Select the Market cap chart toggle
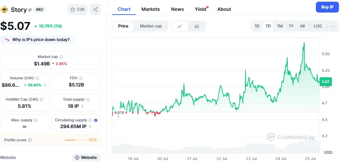The image size is (340, 163). point(151,26)
